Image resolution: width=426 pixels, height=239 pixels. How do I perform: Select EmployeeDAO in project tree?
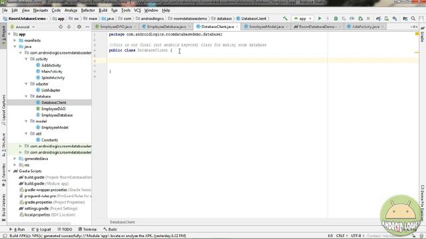point(53,109)
